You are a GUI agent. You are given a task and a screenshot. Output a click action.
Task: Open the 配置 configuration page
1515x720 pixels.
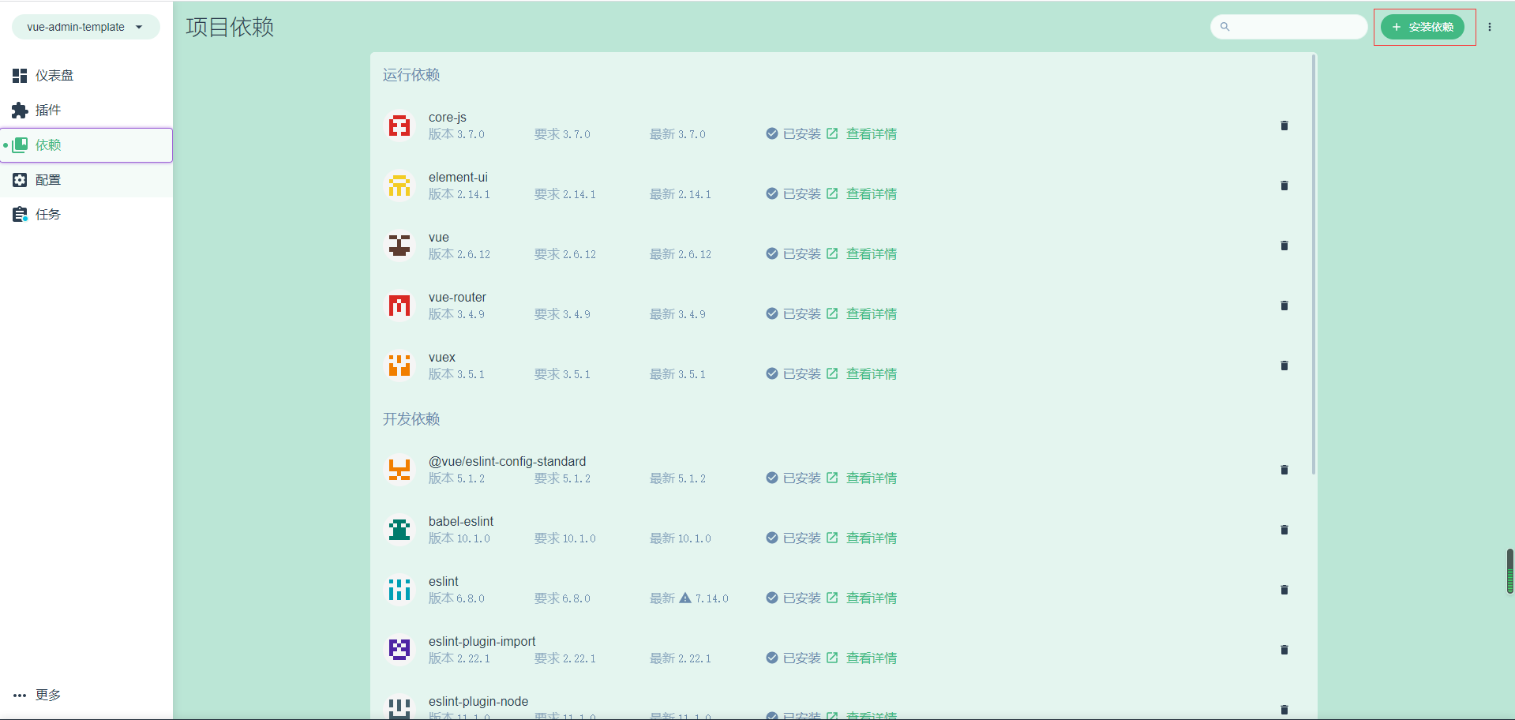point(86,180)
